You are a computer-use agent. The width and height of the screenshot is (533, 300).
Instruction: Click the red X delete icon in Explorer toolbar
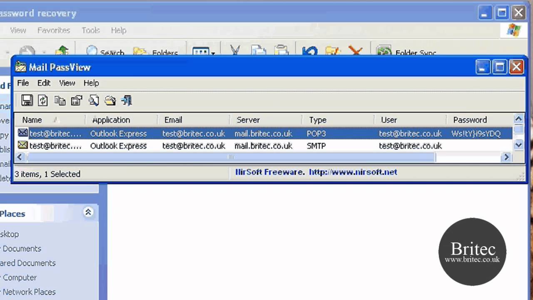point(355,51)
